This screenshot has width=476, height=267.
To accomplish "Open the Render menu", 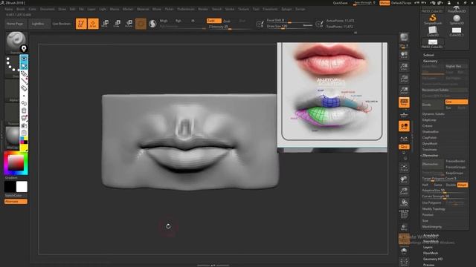I will 203,9.
